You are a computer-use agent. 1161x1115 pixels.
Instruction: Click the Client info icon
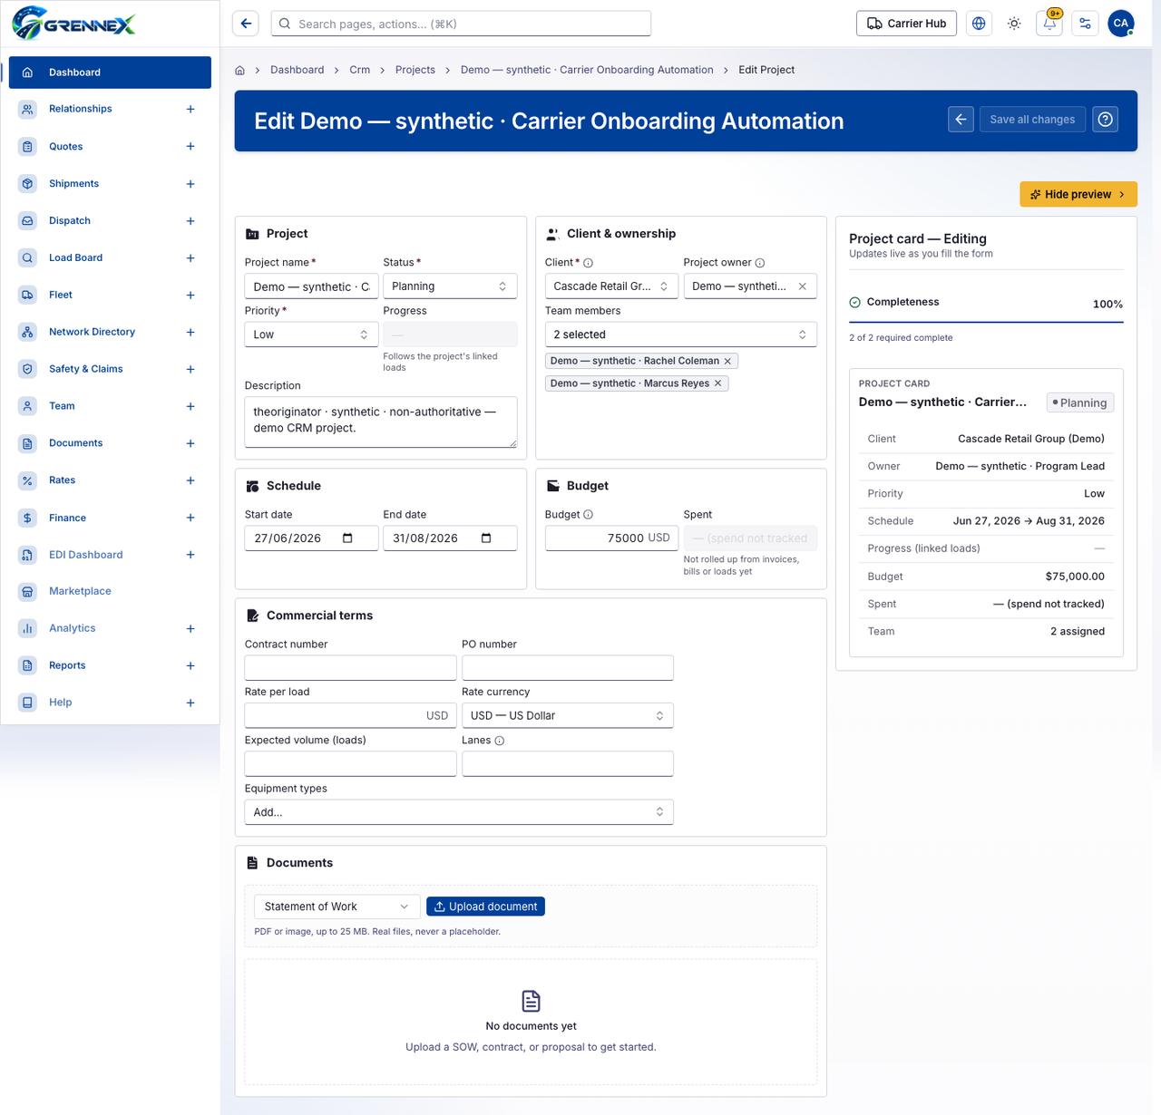[x=588, y=263]
